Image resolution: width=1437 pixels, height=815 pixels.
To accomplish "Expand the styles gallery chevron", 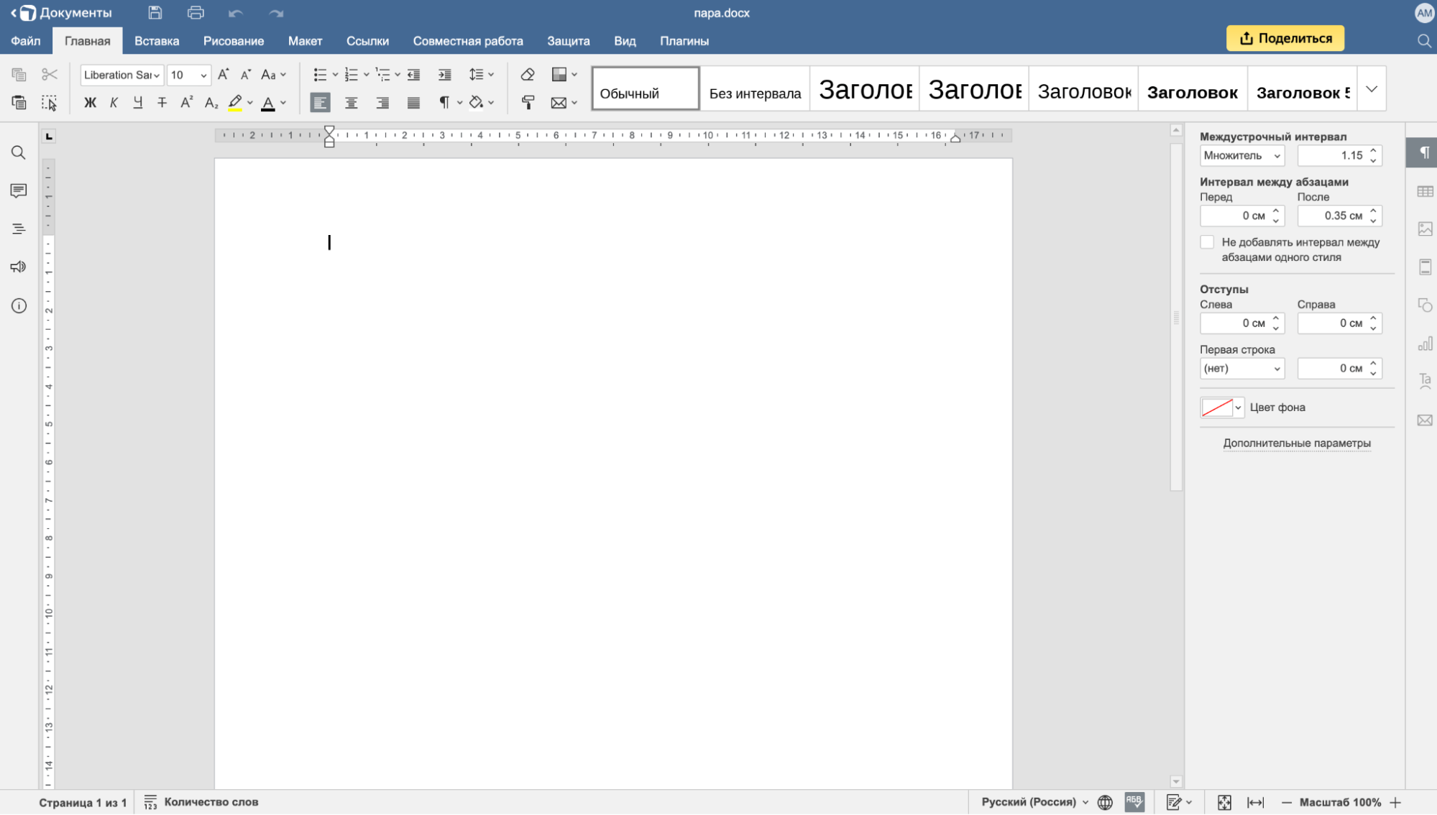I will click(1371, 89).
